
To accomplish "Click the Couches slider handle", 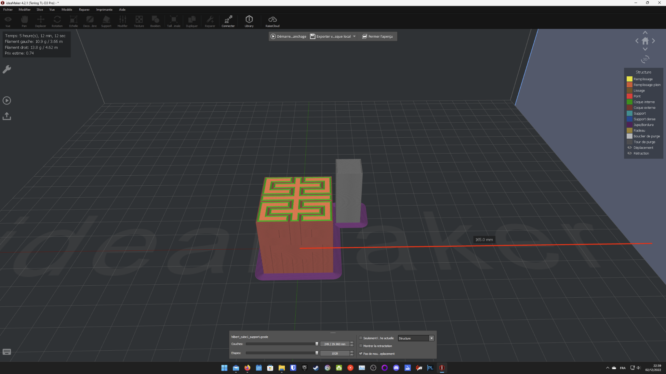I will tap(317, 344).
